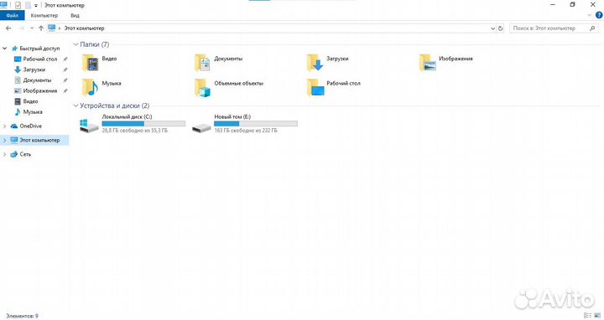Open the Видео folder in Папки section
This screenshot has width=604, height=320.
click(x=99, y=63)
